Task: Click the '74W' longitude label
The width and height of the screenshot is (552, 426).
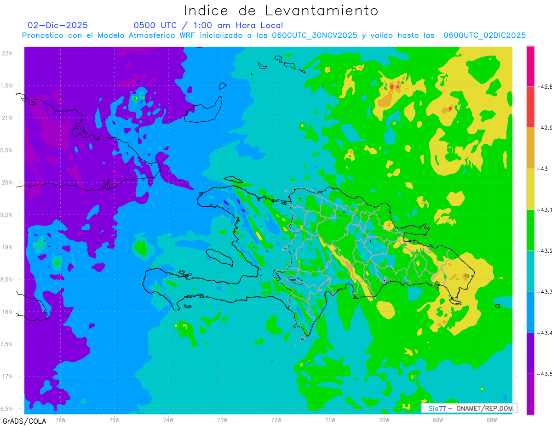Action: pyautogui.click(x=168, y=420)
